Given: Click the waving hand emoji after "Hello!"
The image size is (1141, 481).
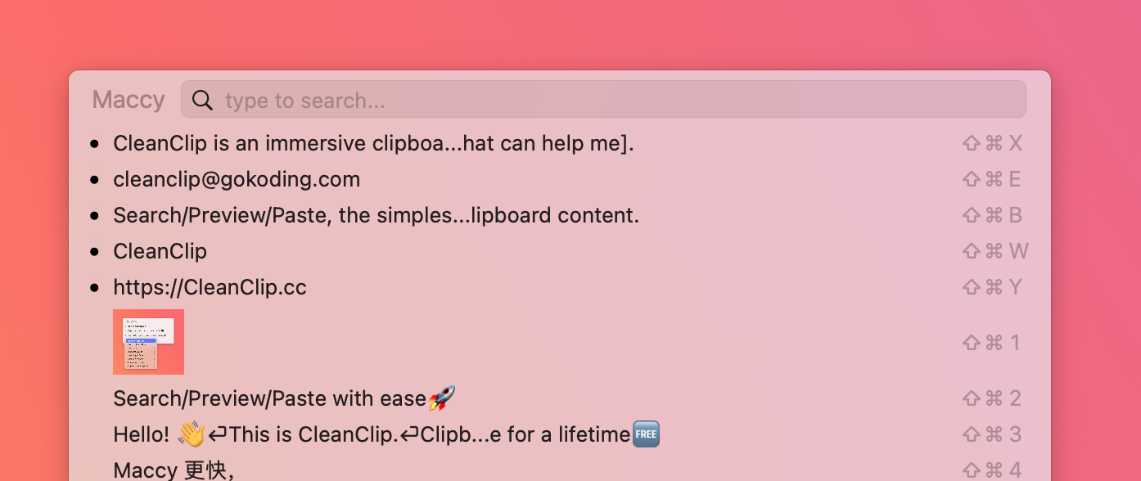Looking at the screenshot, I should [x=191, y=434].
